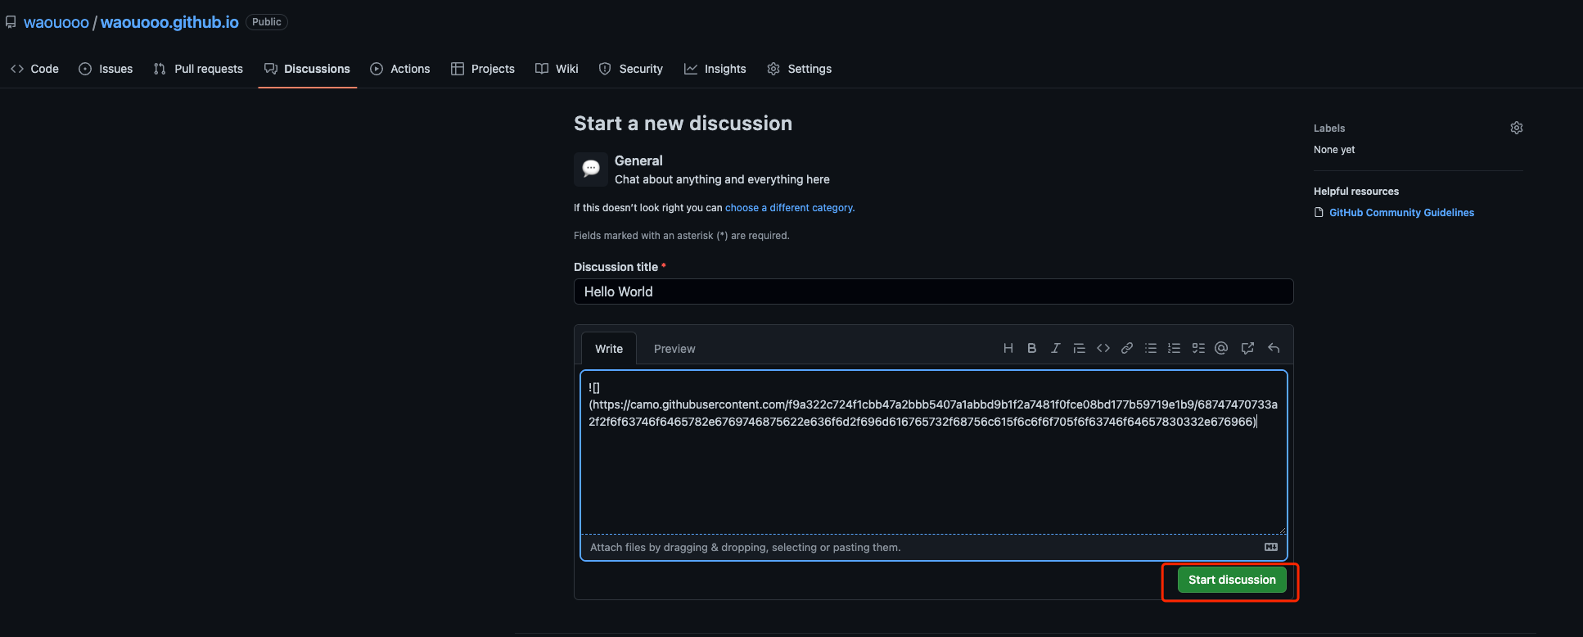1583x637 pixels.
Task: Click 'Start a new discussion' heading
Action: point(683,124)
